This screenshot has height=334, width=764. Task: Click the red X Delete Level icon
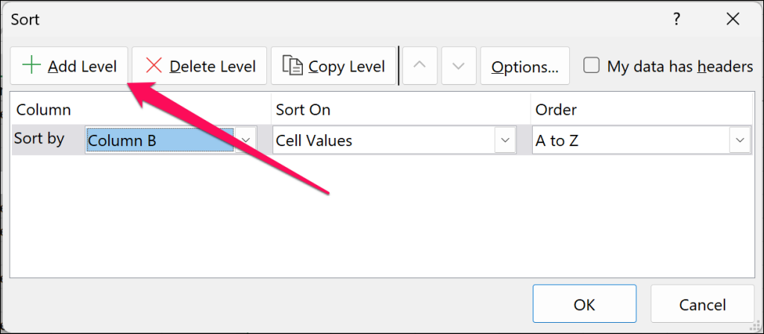coord(154,66)
